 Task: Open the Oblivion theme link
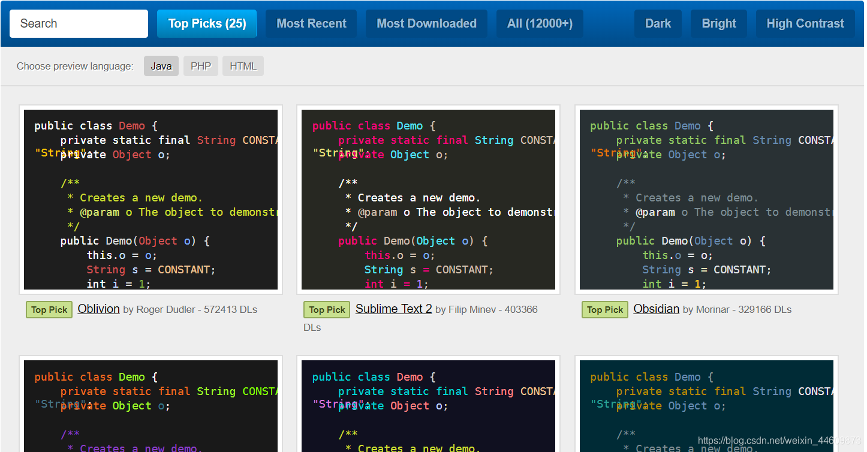click(x=99, y=309)
